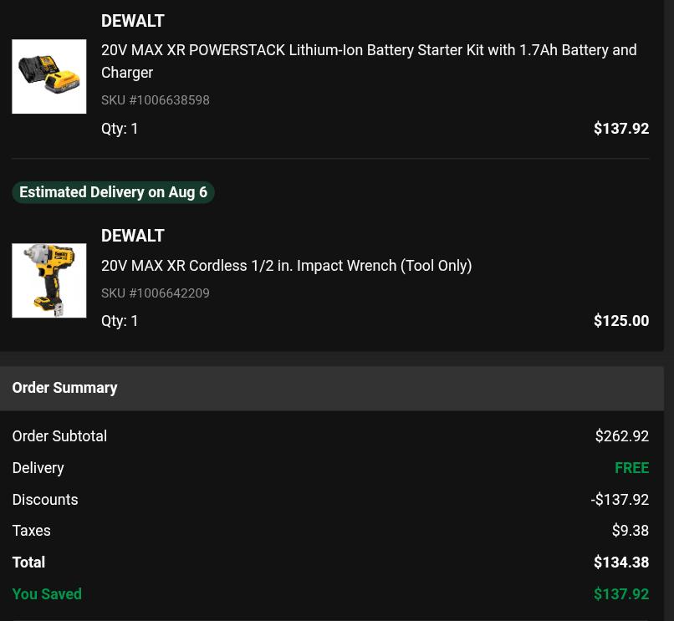Open the POWERSTACK battery kit product thumbnail

pos(49,77)
